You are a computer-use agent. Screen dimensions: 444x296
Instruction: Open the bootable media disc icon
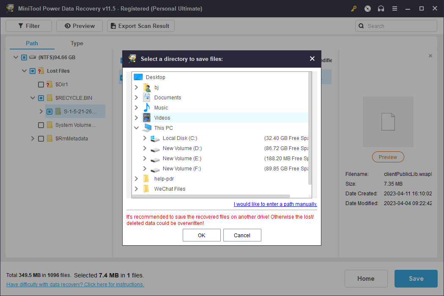pyautogui.click(x=367, y=8)
